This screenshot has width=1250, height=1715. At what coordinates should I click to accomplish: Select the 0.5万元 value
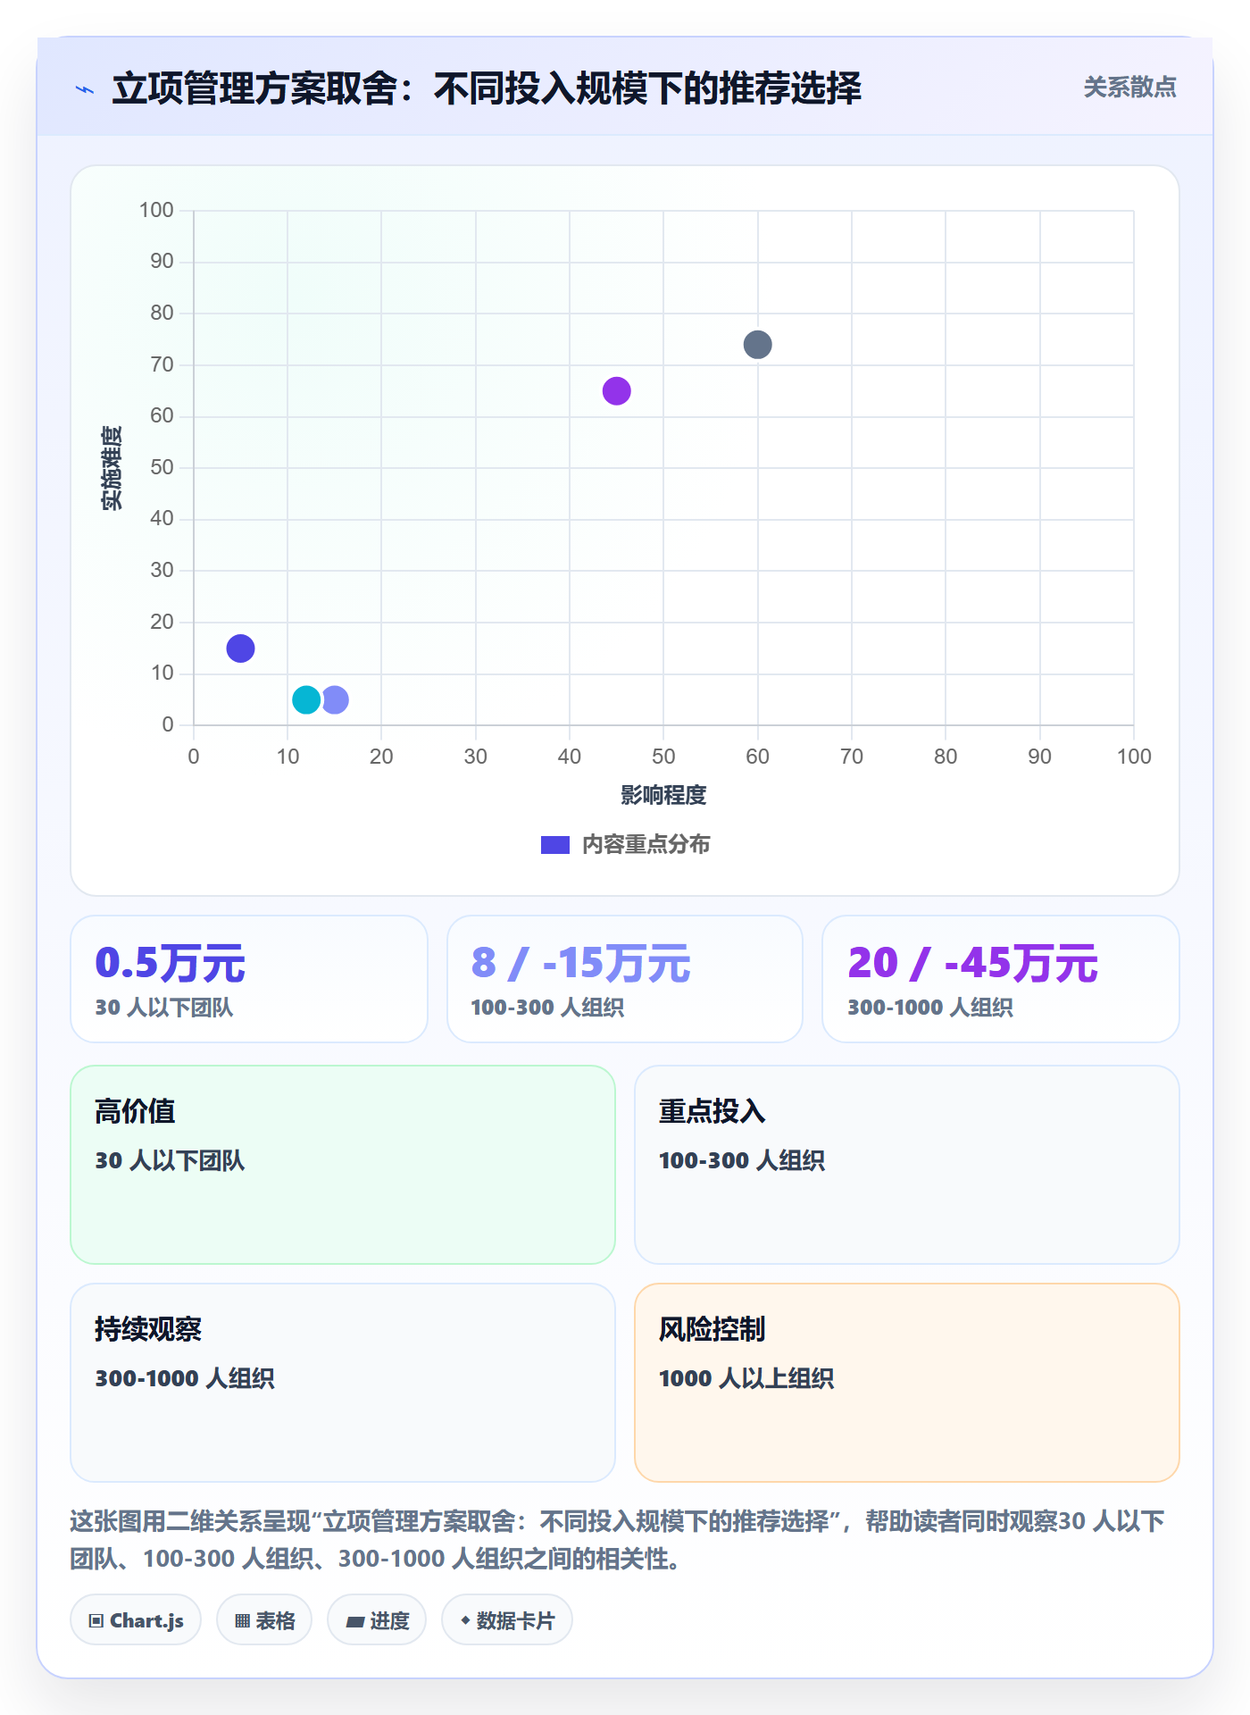coord(170,963)
